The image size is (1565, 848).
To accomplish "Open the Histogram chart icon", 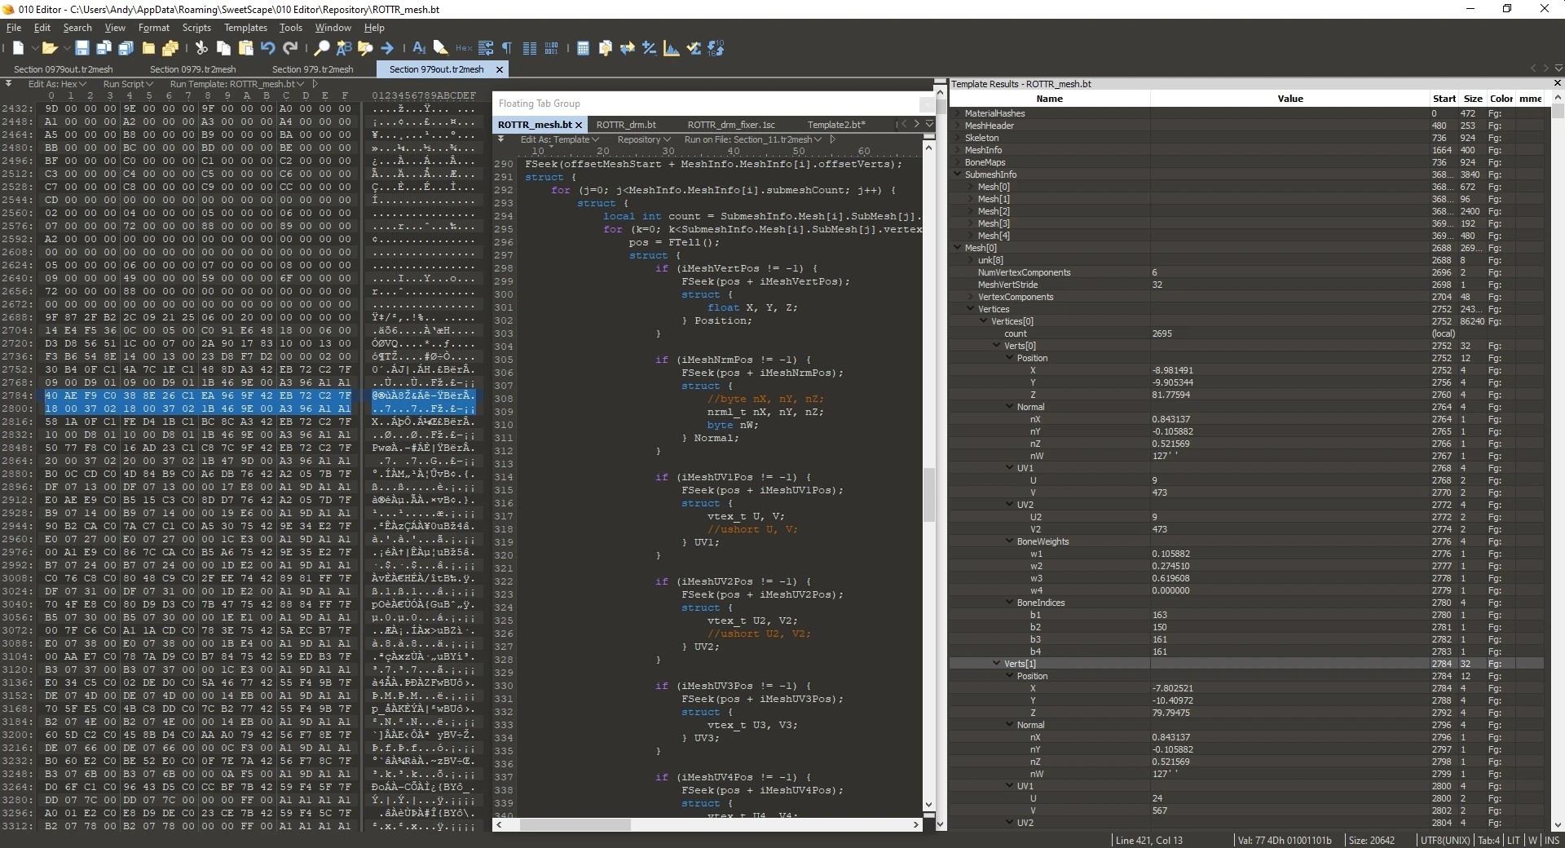I will 672,48.
